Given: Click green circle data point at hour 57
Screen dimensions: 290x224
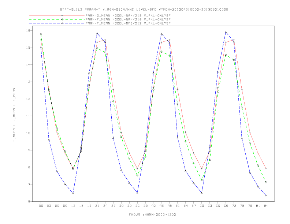Looking at the screenshot, I should click(x=193, y=163).
